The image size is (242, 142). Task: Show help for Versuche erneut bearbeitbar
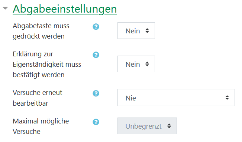pyautogui.click(x=96, y=93)
